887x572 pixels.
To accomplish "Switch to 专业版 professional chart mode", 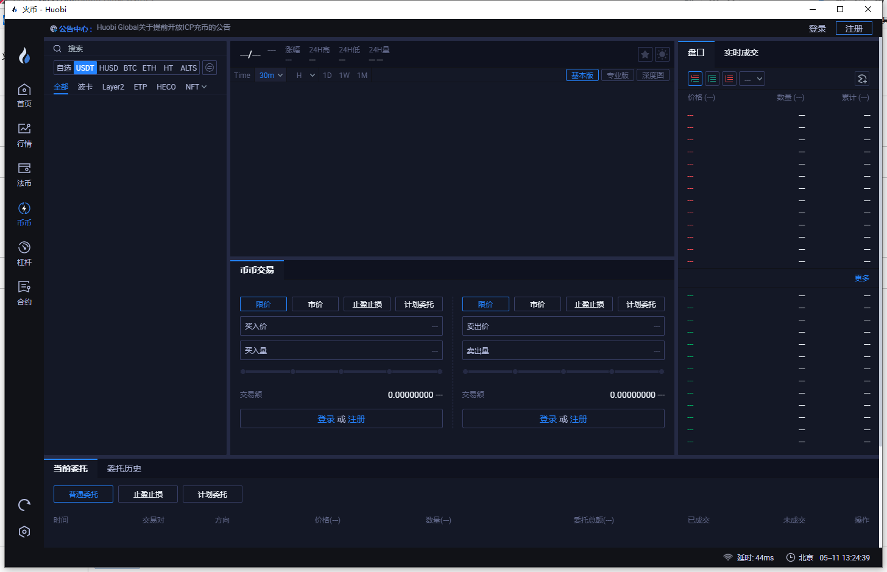I will (618, 75).
